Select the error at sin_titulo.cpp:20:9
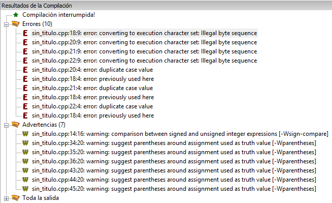Image resolution: width=332 pixels, height=203 pixels. click(144, 42)
